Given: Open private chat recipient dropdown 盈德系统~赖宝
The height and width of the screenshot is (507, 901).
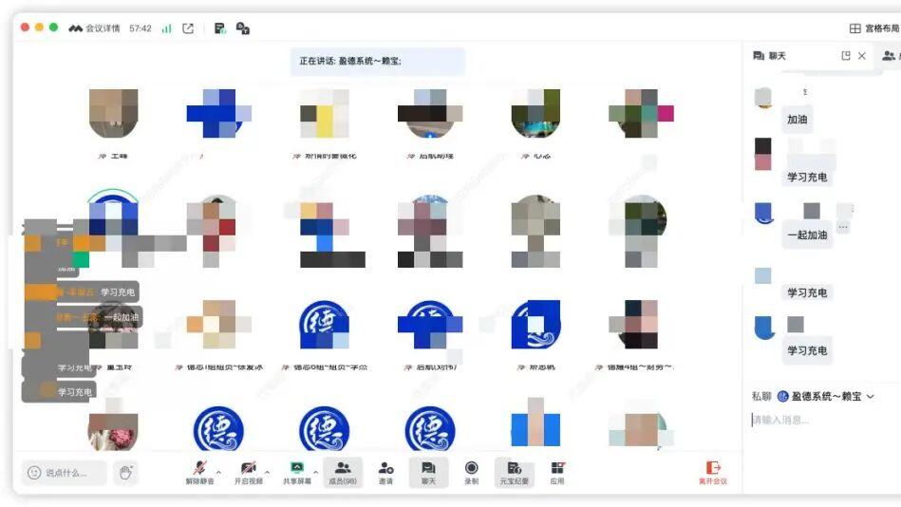Looking at the screenshot, I should pyautogui.click(x=826, y=397).
